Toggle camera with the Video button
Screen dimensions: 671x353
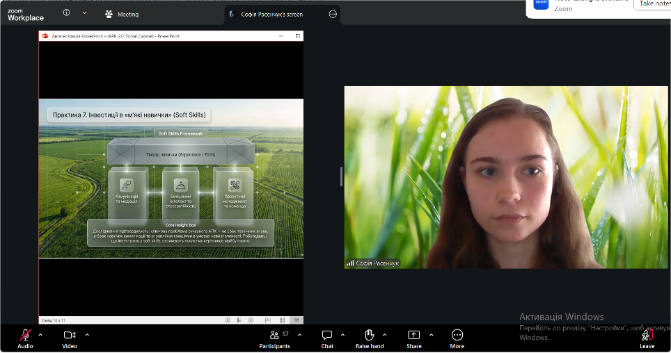click(x=70, y=336)
